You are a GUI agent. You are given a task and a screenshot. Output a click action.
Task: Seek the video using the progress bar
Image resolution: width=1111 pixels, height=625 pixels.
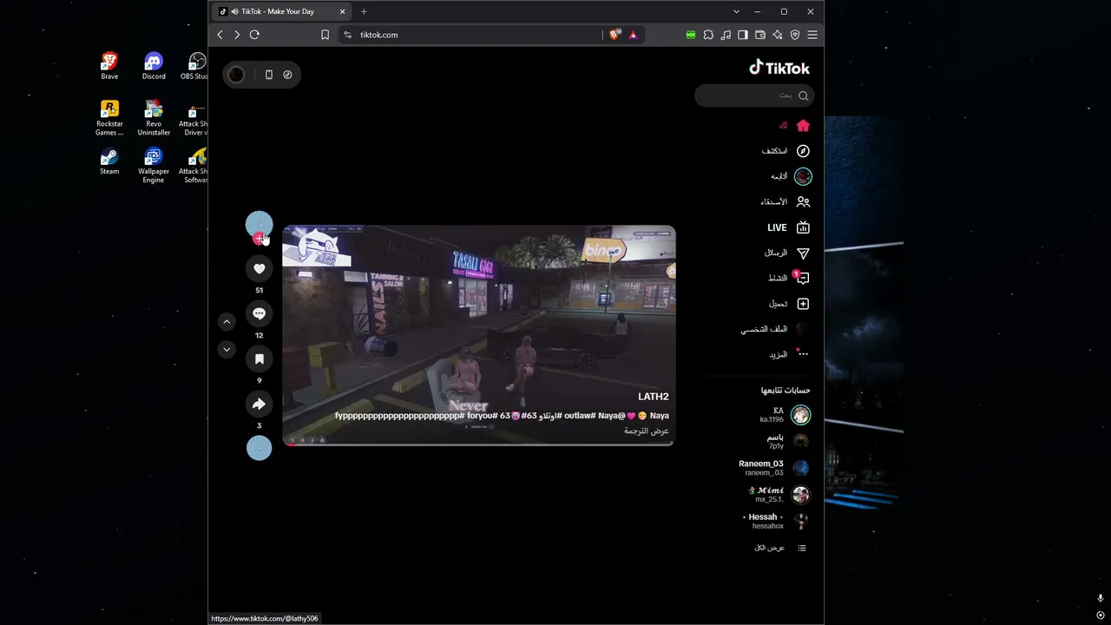click(x=479, y=444)
